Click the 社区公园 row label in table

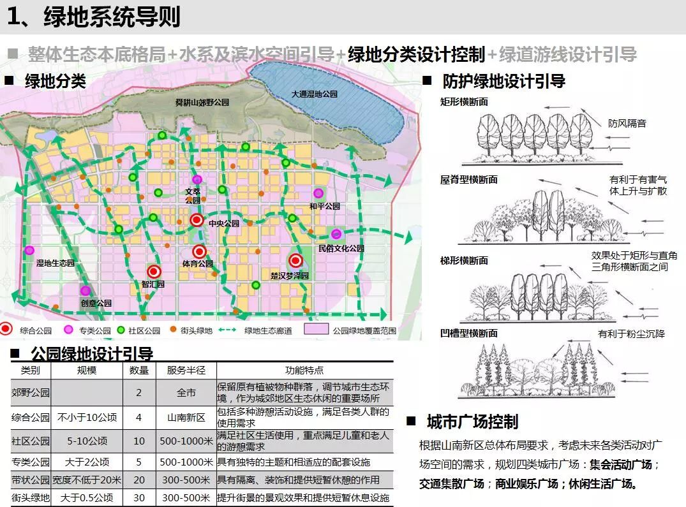31,441
